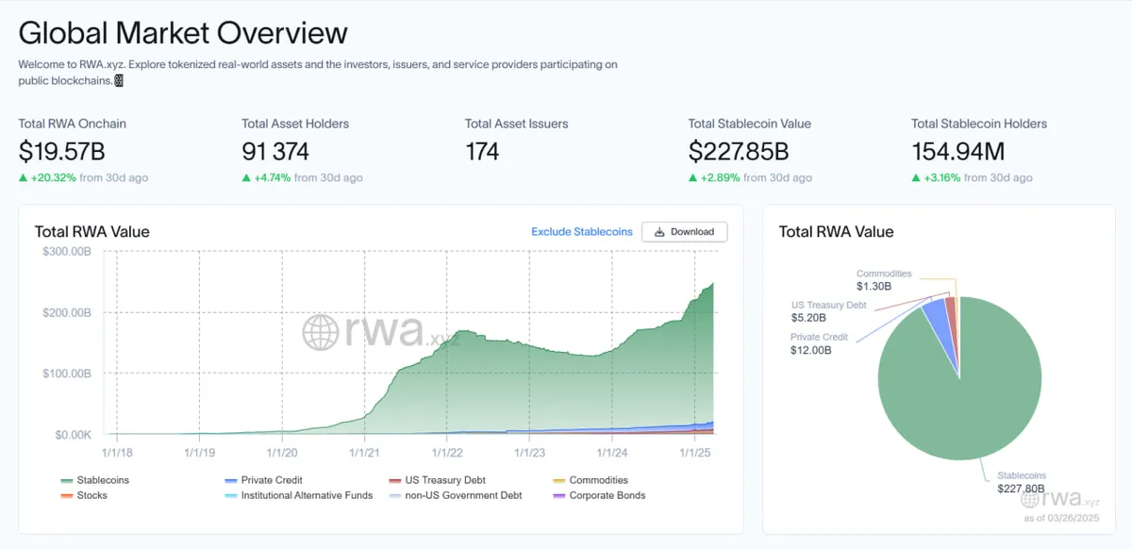1132x549 pixels.
Task: Click the green up-arrow beside +20.32%
Action: (x=25, y=177)
